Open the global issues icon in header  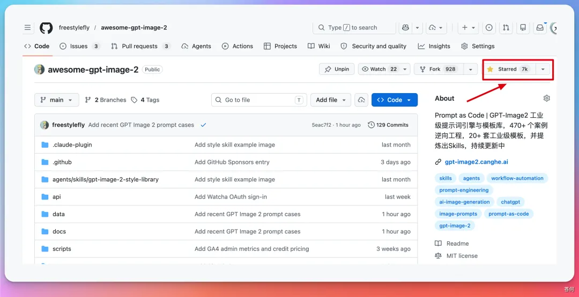[x=489, y=28]
